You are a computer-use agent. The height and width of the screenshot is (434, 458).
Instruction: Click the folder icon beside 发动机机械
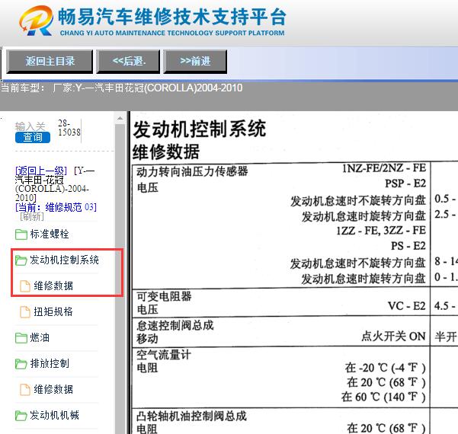(21, 416)
